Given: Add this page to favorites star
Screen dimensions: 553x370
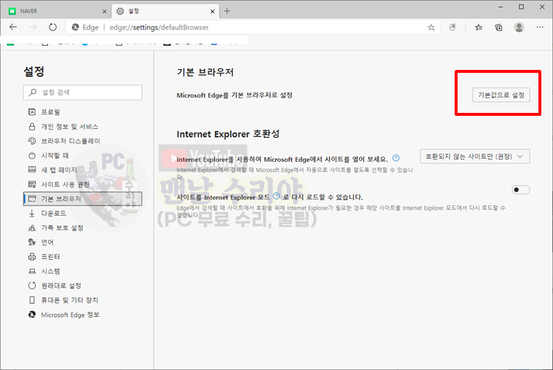Looking at the screenshot, I should coord(431,28).
